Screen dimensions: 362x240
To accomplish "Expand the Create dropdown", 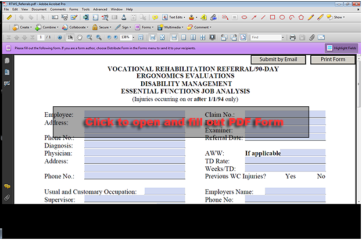I will (x=22, y=27).
